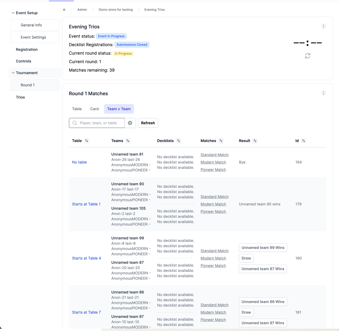The image size is (339, 331).
Task: Open Starts at Table 4 link
Action: click(87, 258)
